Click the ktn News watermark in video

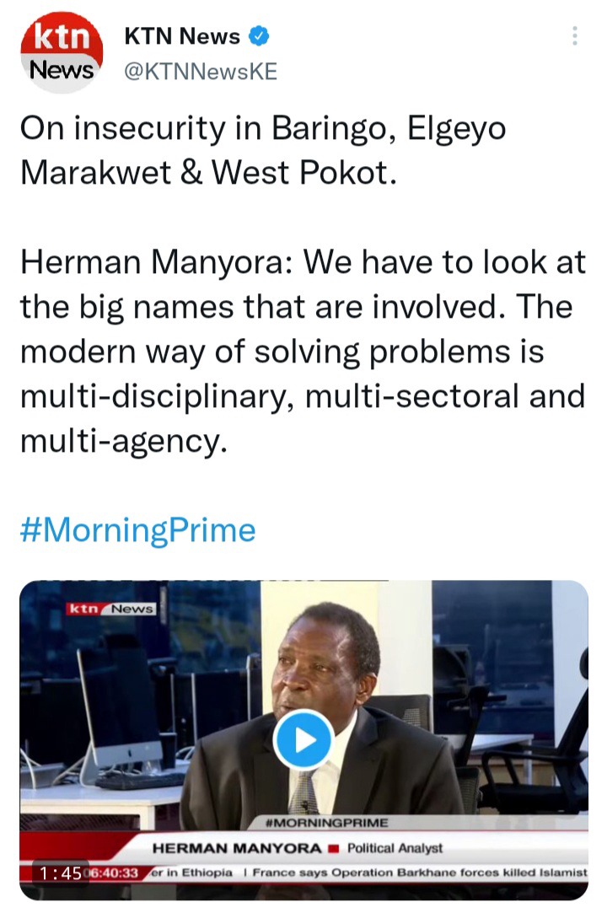111,609
